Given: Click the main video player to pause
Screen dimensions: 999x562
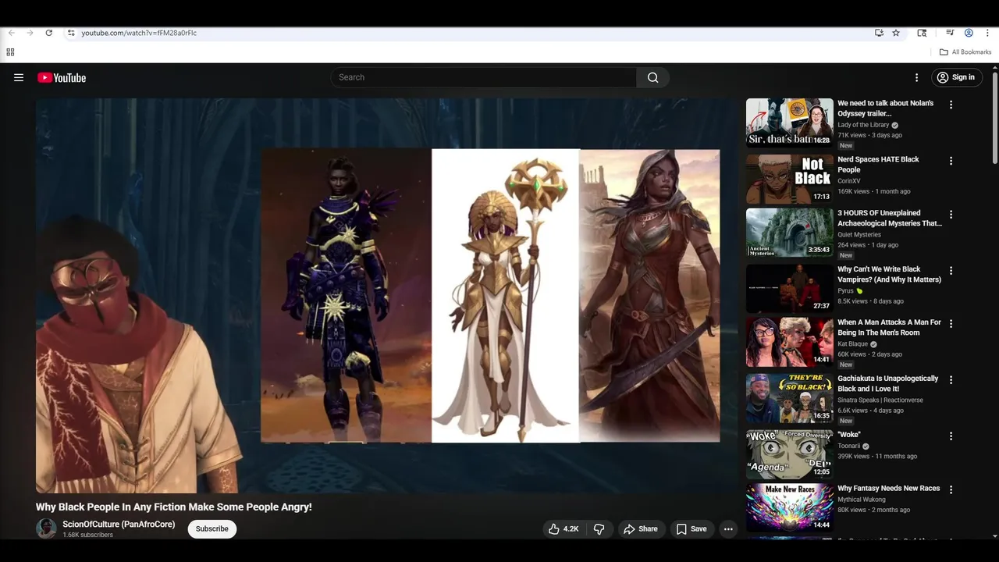Looking at the screenshot, I should coord(386,295).
